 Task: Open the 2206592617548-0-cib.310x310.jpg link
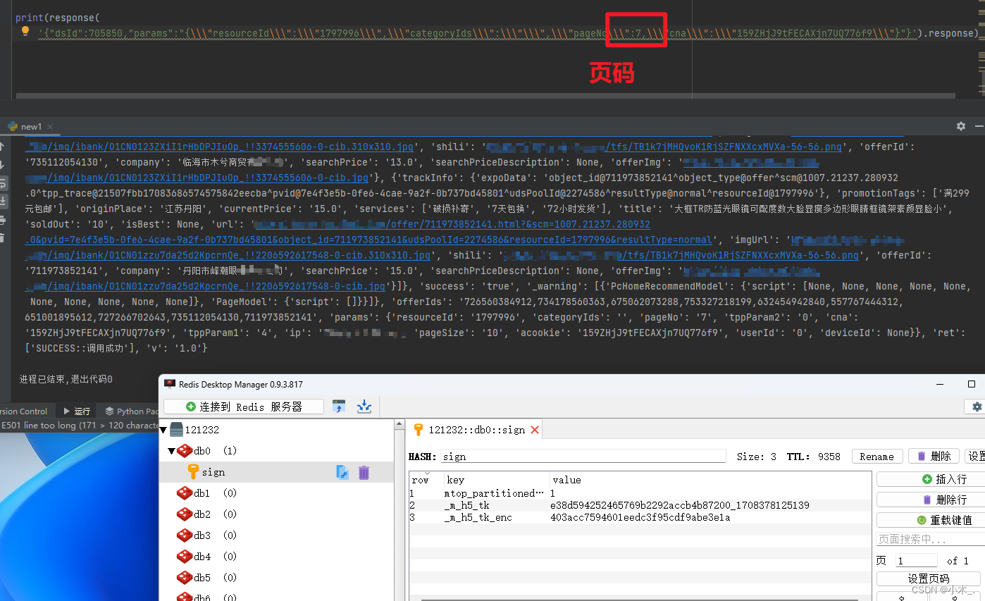228,255
